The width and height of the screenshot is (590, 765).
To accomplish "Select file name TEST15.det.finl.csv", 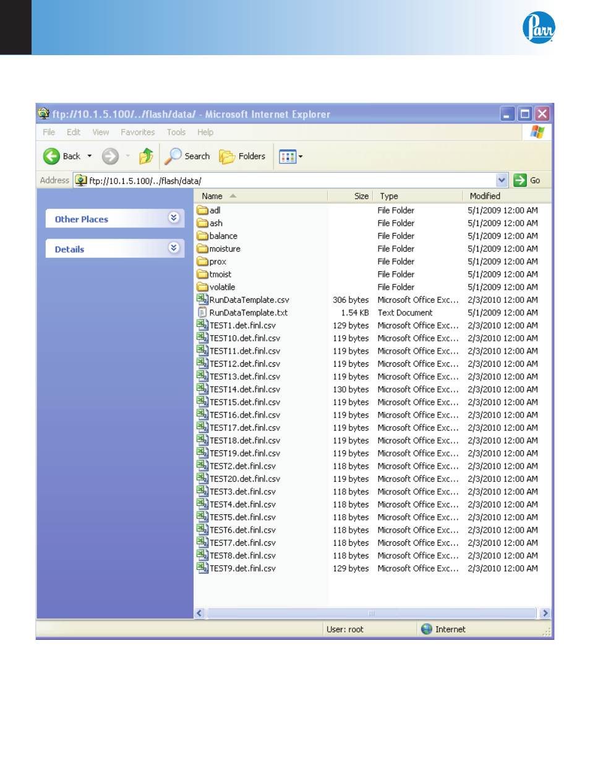I will coord(245,402).
